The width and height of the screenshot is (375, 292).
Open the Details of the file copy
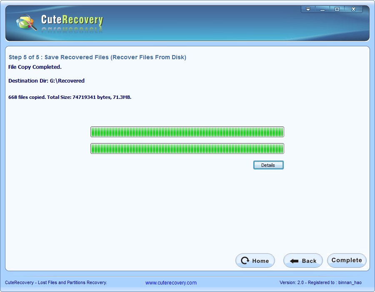(268, 165)
